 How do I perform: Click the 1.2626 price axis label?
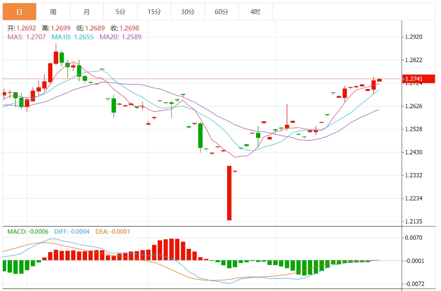[413, 106]
